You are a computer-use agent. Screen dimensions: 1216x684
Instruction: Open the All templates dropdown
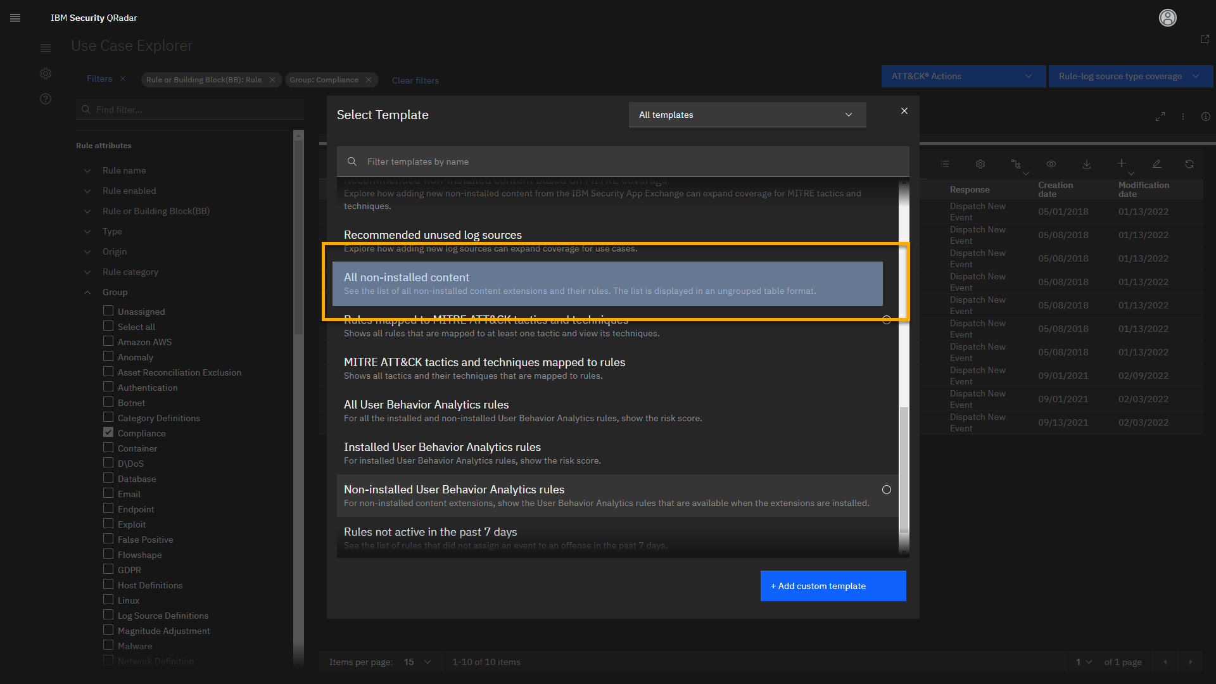coord(747,115)
